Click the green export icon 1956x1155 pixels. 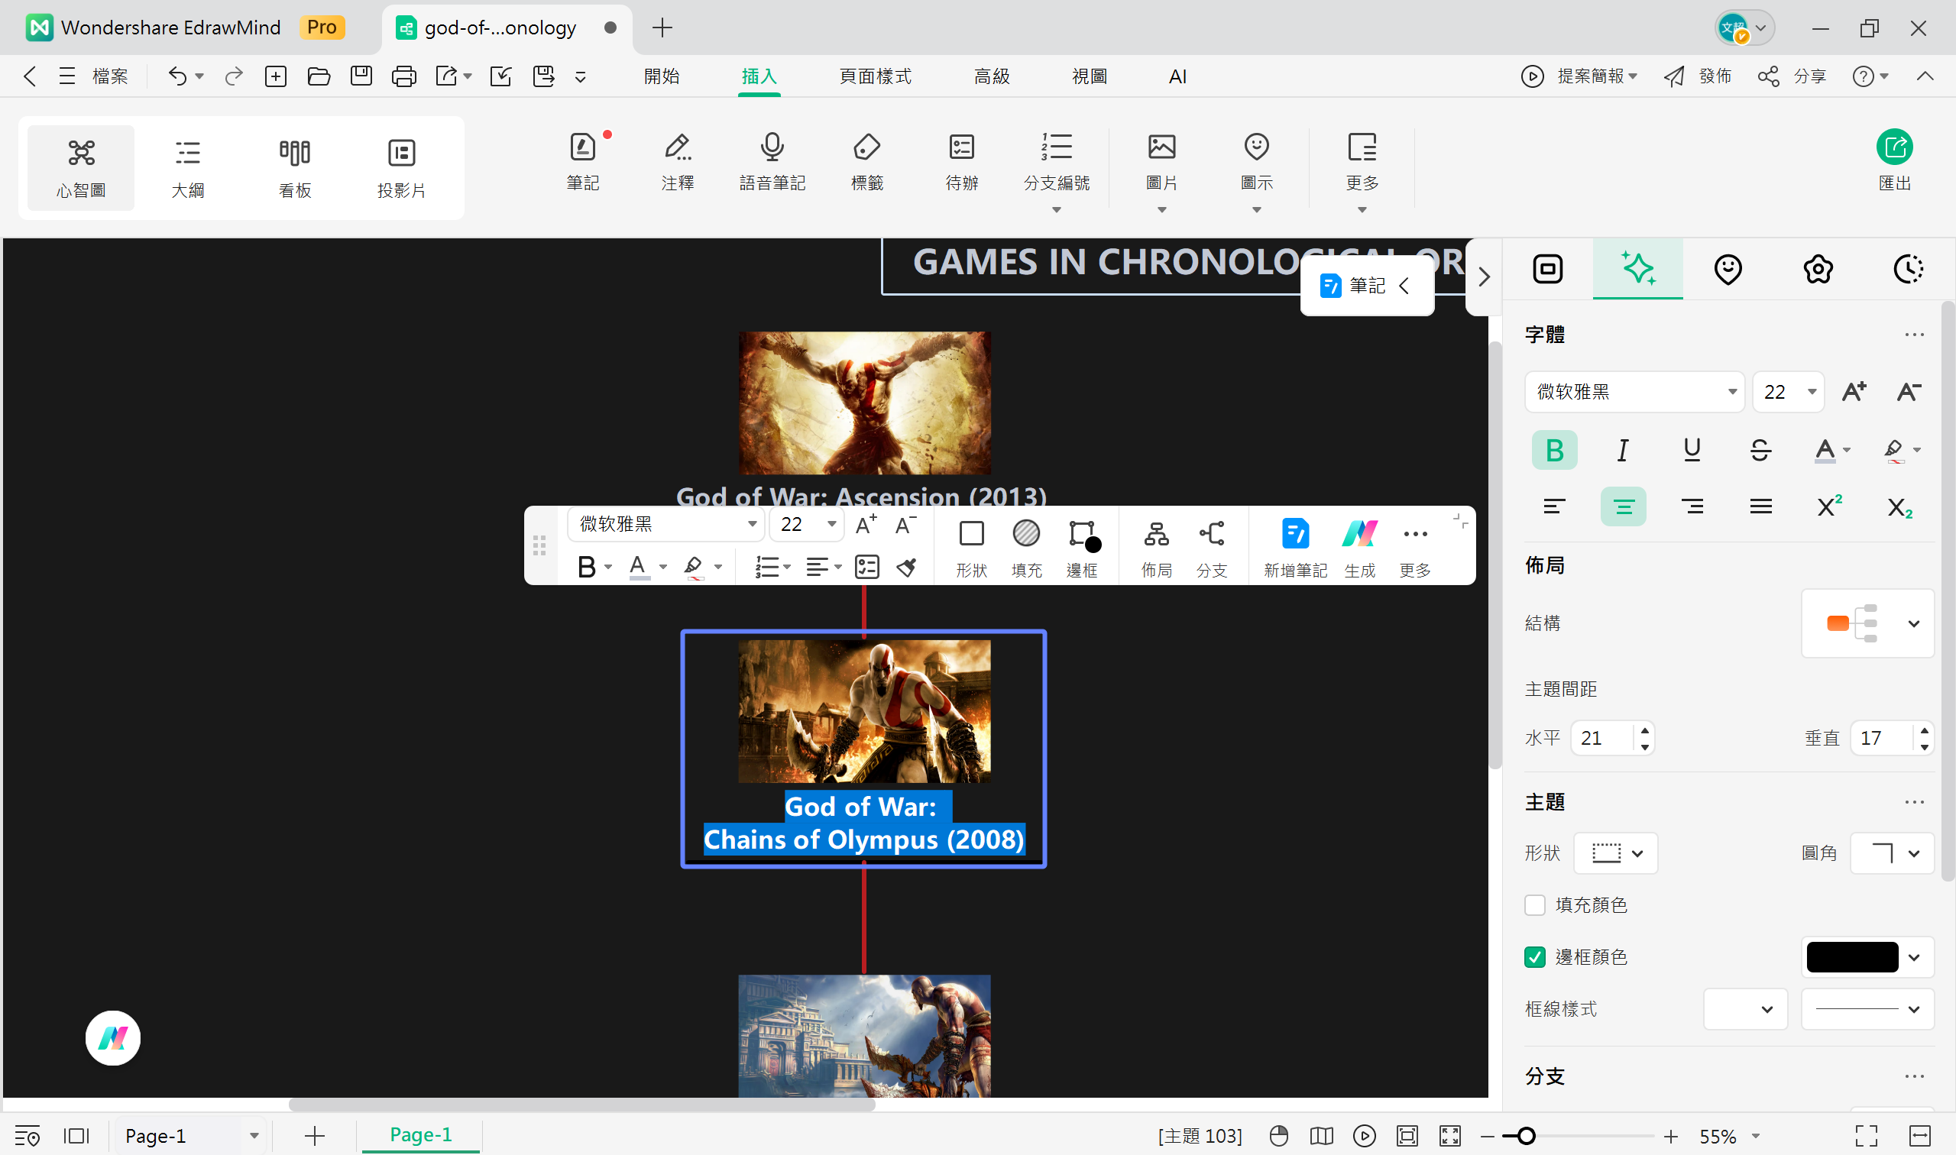pyautogui.click(x=1894, y=147)
